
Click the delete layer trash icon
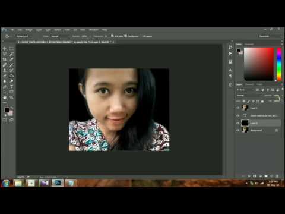(277, 176)
